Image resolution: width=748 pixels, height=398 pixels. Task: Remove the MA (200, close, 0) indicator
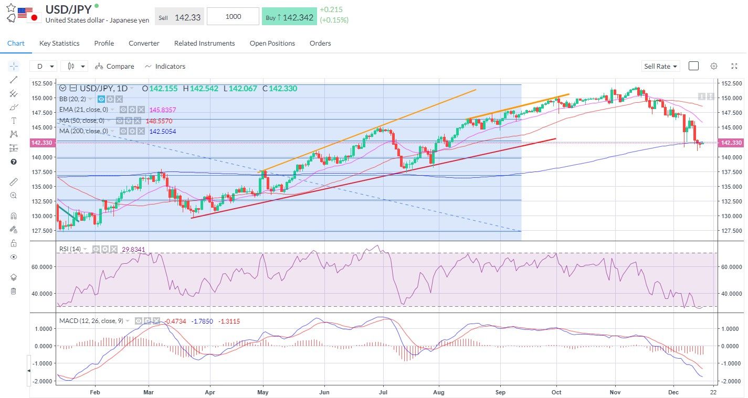point(141,131)
